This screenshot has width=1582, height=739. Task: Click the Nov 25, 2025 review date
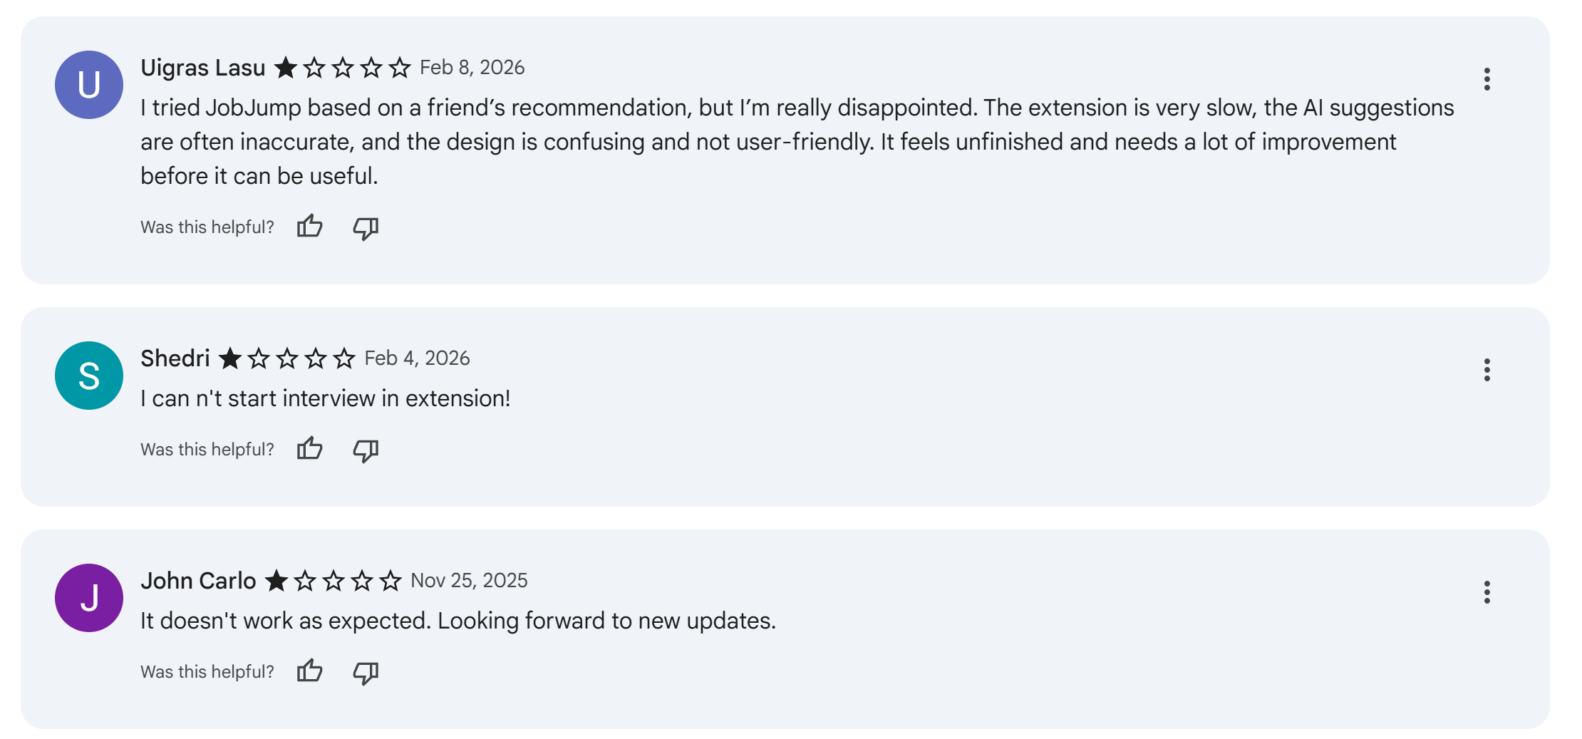click(469, 581)
